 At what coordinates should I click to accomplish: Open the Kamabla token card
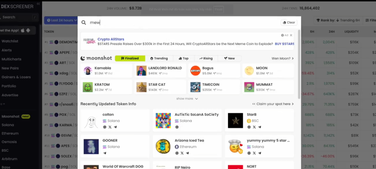(106, 70)
